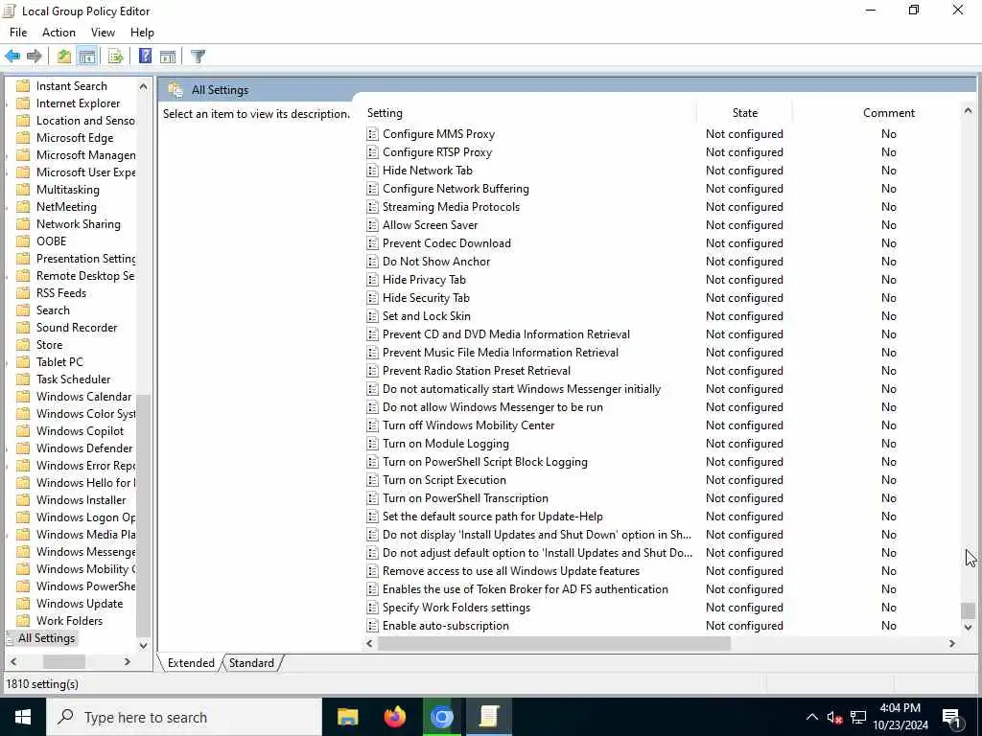Click the Export List toolbar icon
The width and height of the screenshot is (982, 736).
[x=116, y=57]
